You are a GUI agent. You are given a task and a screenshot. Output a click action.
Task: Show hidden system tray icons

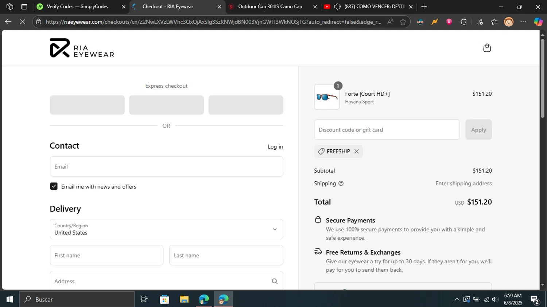click(457, 299)
